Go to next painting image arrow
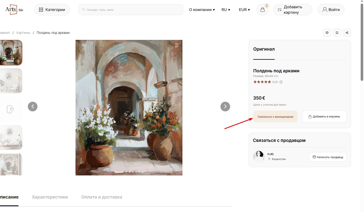Screen dimensions: 364x212 tap(225, 106)
